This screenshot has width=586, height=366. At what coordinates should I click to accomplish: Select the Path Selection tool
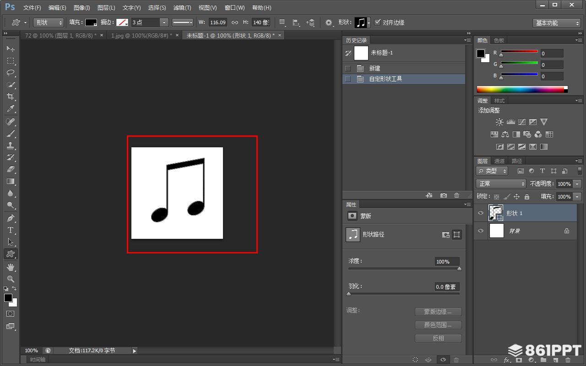(11, 242)
